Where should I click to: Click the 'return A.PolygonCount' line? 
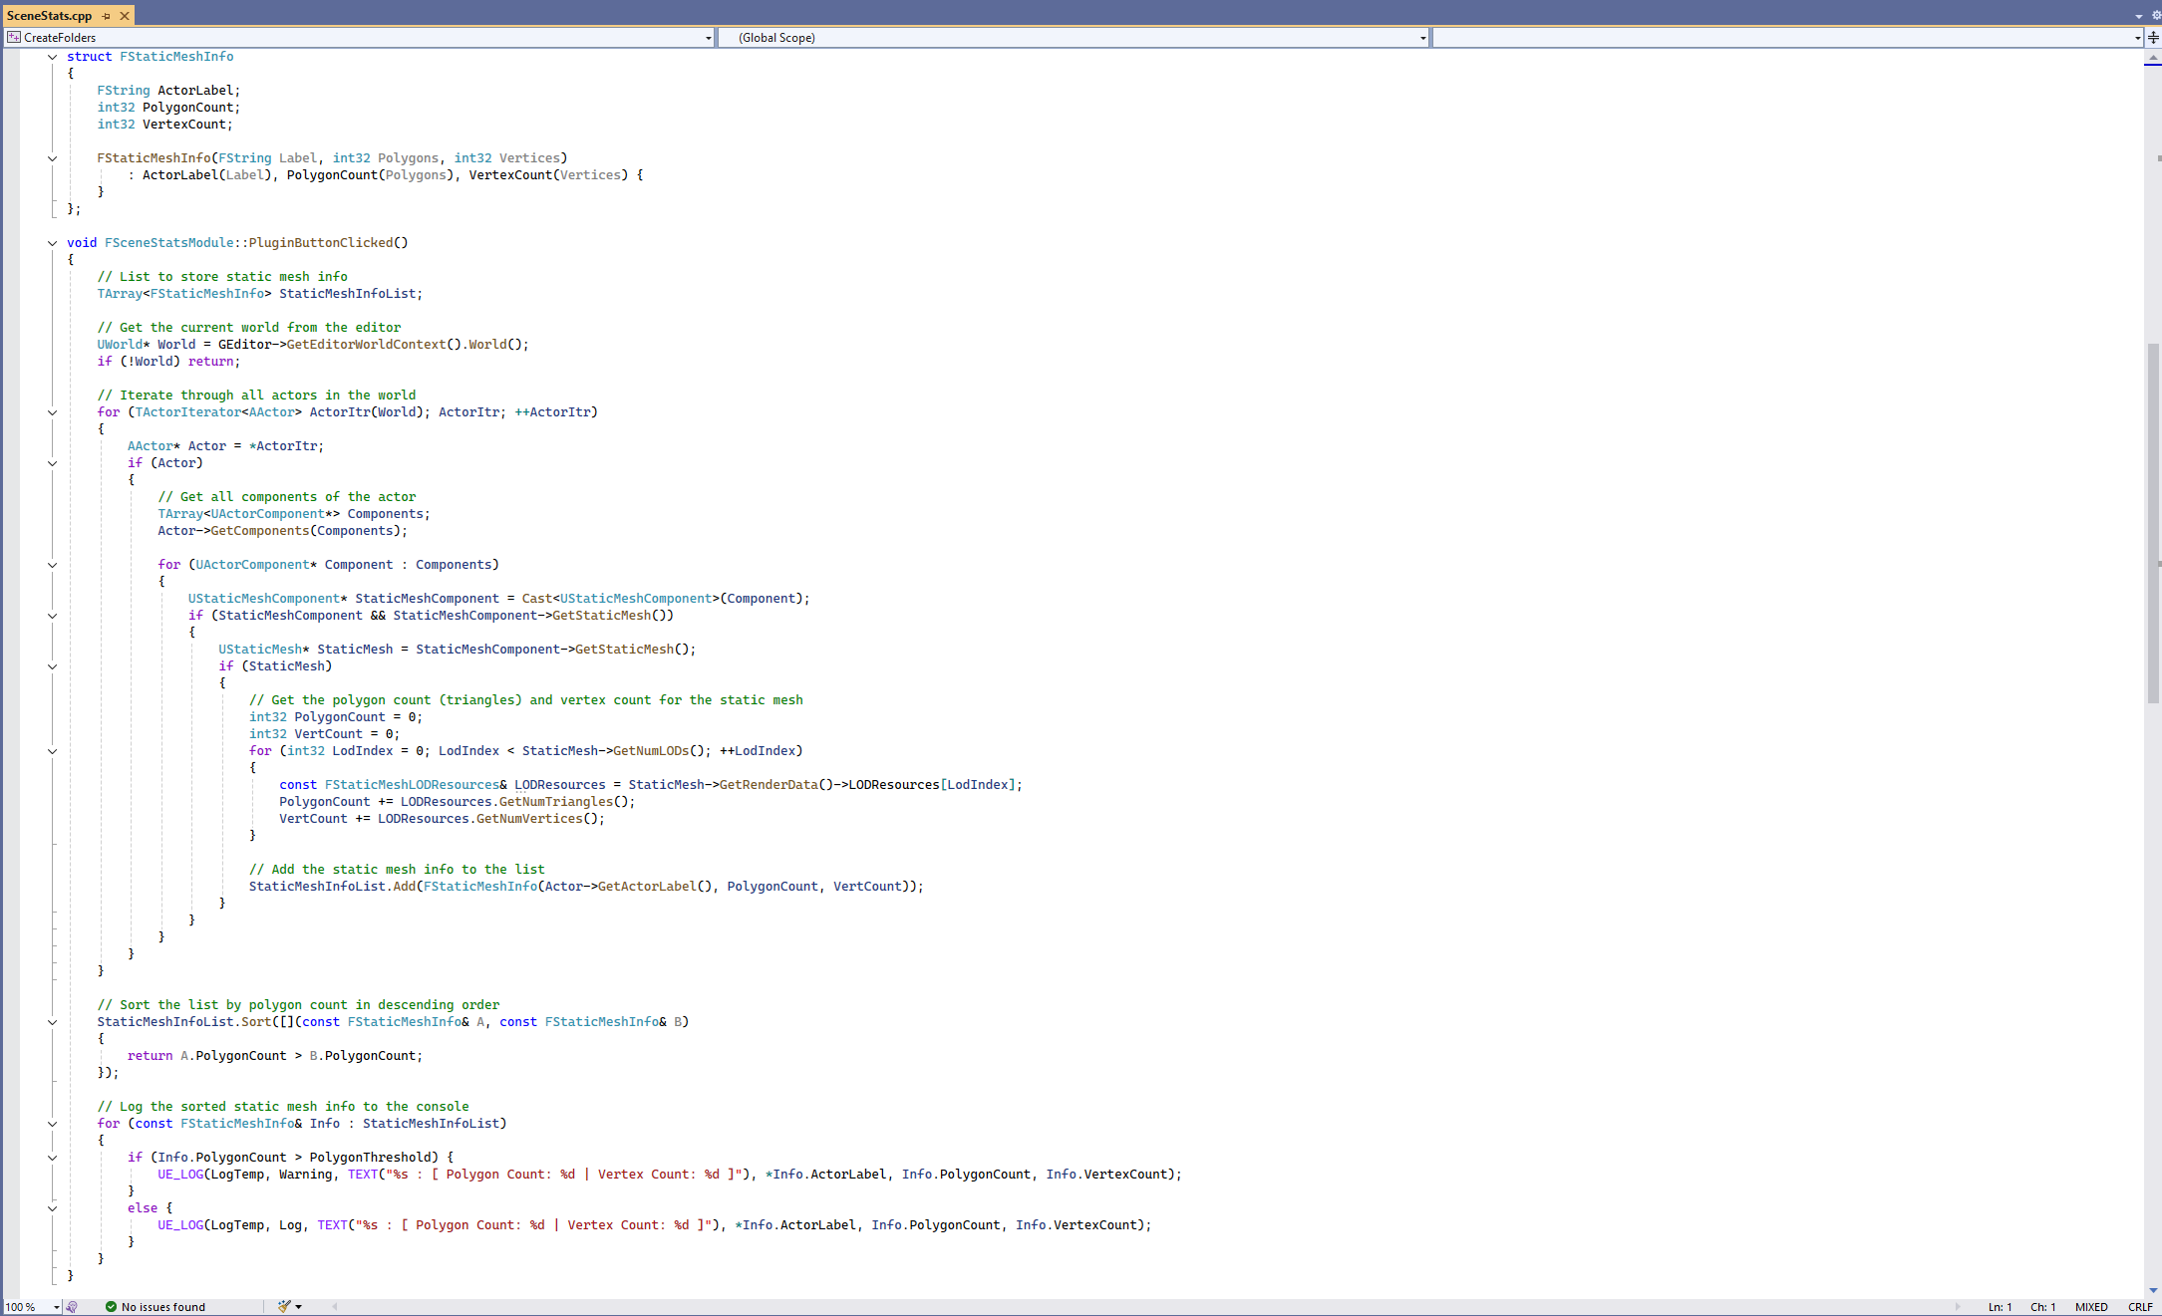pyautogui.click(x=274, y=1056)
